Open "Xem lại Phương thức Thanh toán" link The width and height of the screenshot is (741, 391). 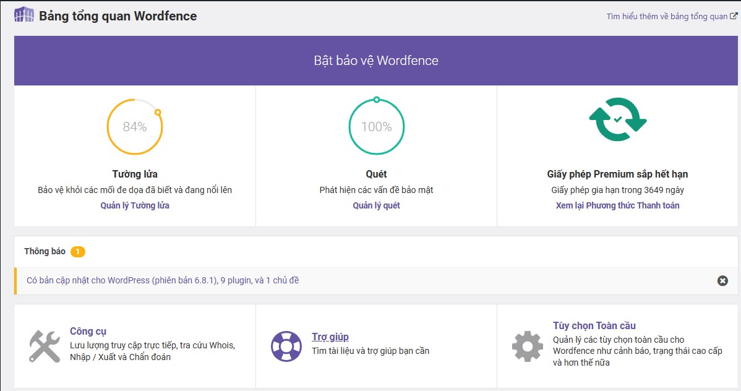(618, 205)
